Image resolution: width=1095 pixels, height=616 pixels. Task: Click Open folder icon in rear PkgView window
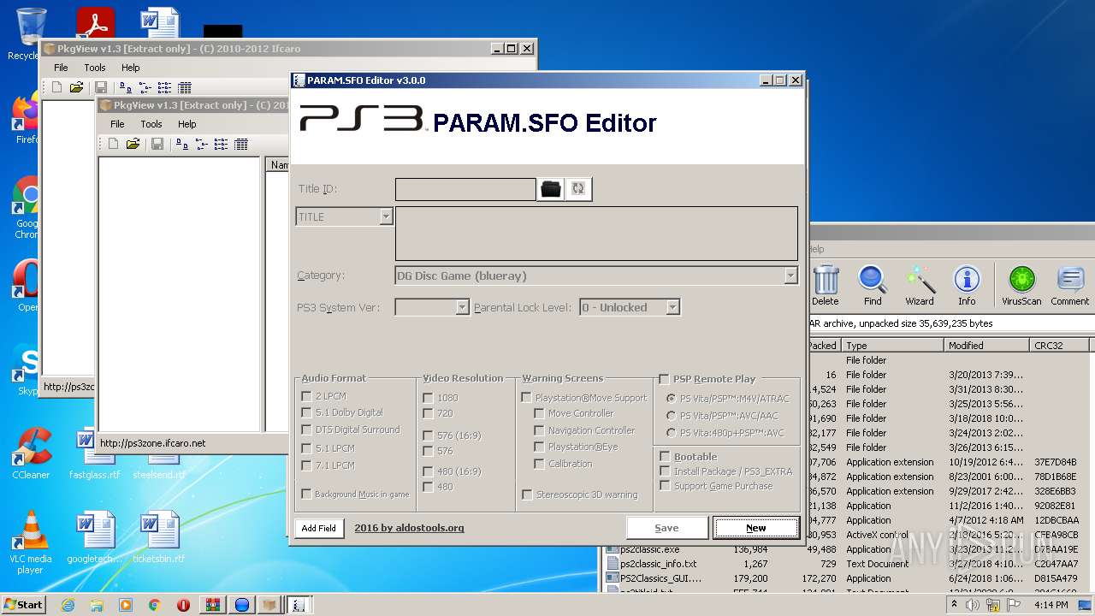(76, 87)
